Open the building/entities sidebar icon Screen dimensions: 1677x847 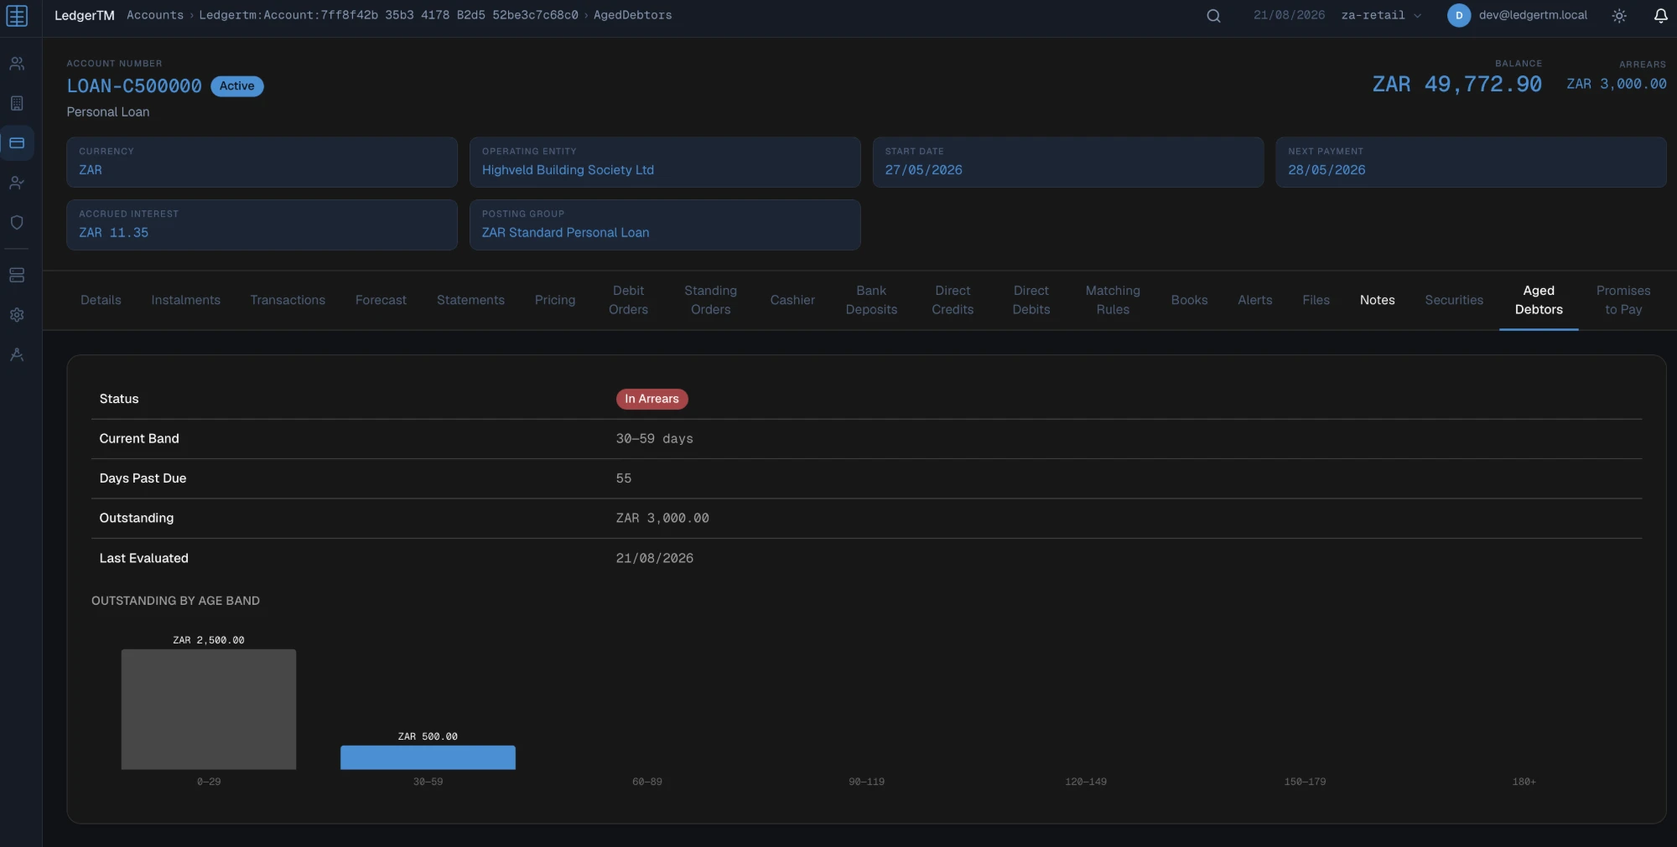click(17, 103)
